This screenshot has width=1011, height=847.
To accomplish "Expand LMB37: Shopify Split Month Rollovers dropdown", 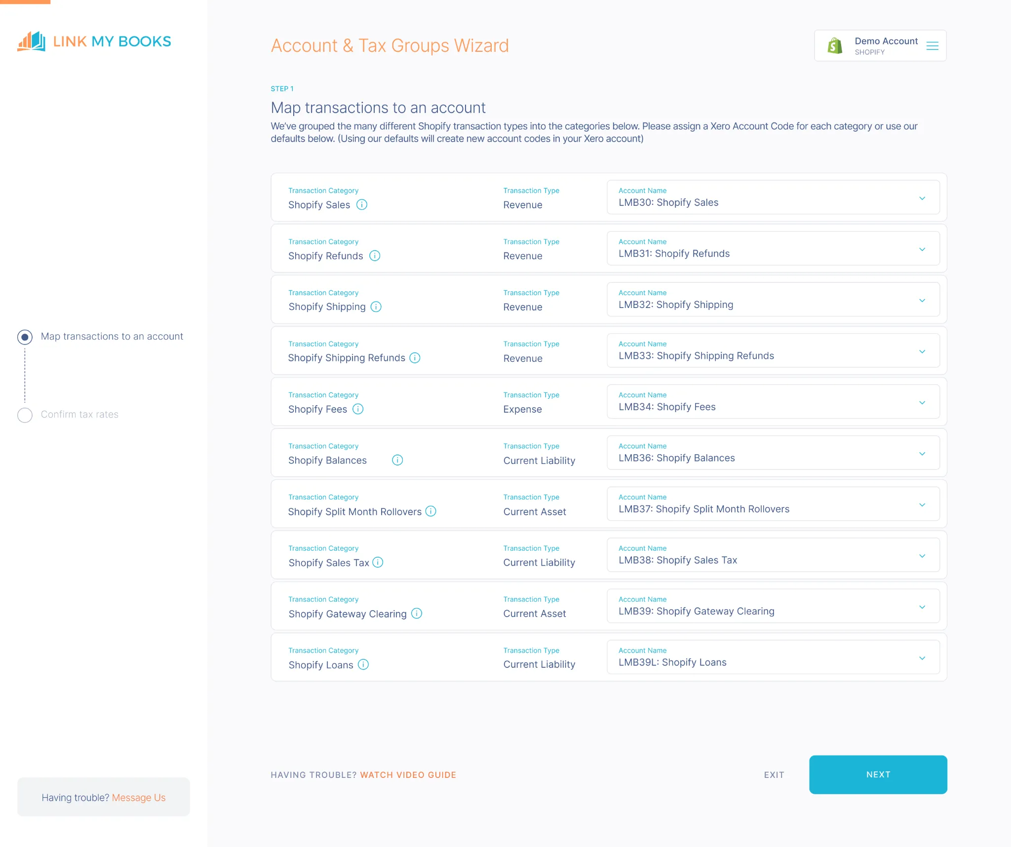I will pyautogui.click(x=773, y=503).
